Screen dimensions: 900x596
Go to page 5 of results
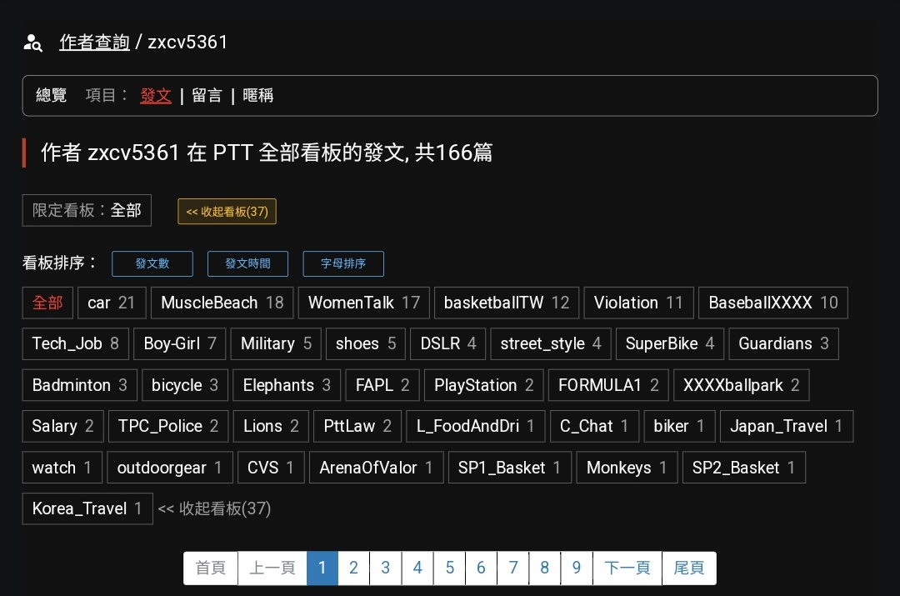click(449, 568)
